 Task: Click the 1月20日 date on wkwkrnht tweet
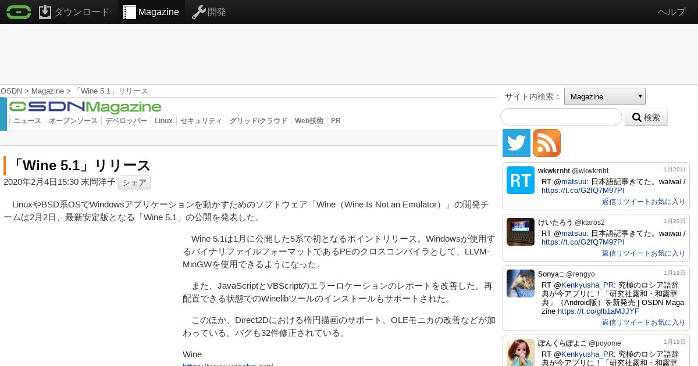[675, 170]
